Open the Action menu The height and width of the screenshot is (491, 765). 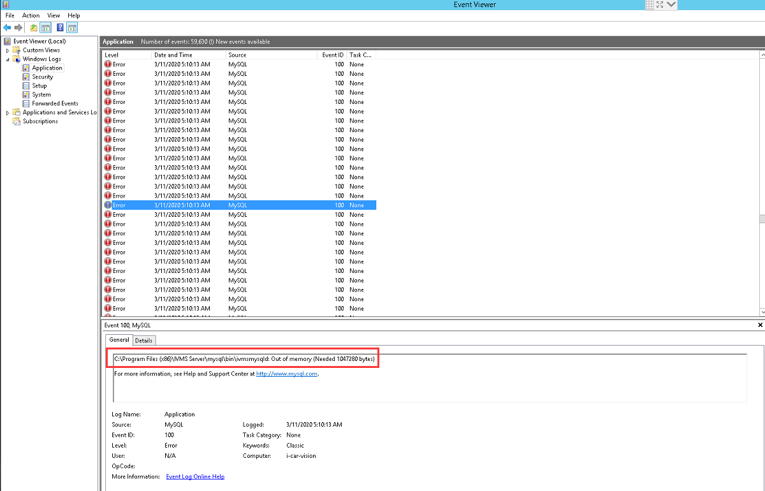tap(31, 15)
